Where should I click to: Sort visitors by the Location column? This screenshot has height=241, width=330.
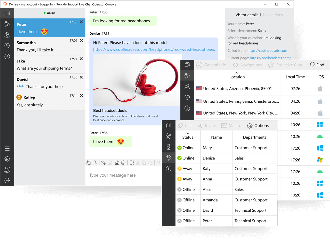tap(237, 77)
